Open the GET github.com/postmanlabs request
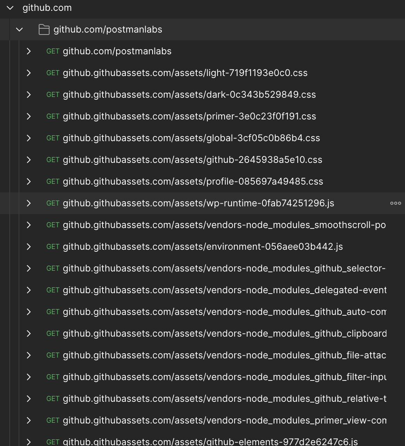 click(117, 51)
